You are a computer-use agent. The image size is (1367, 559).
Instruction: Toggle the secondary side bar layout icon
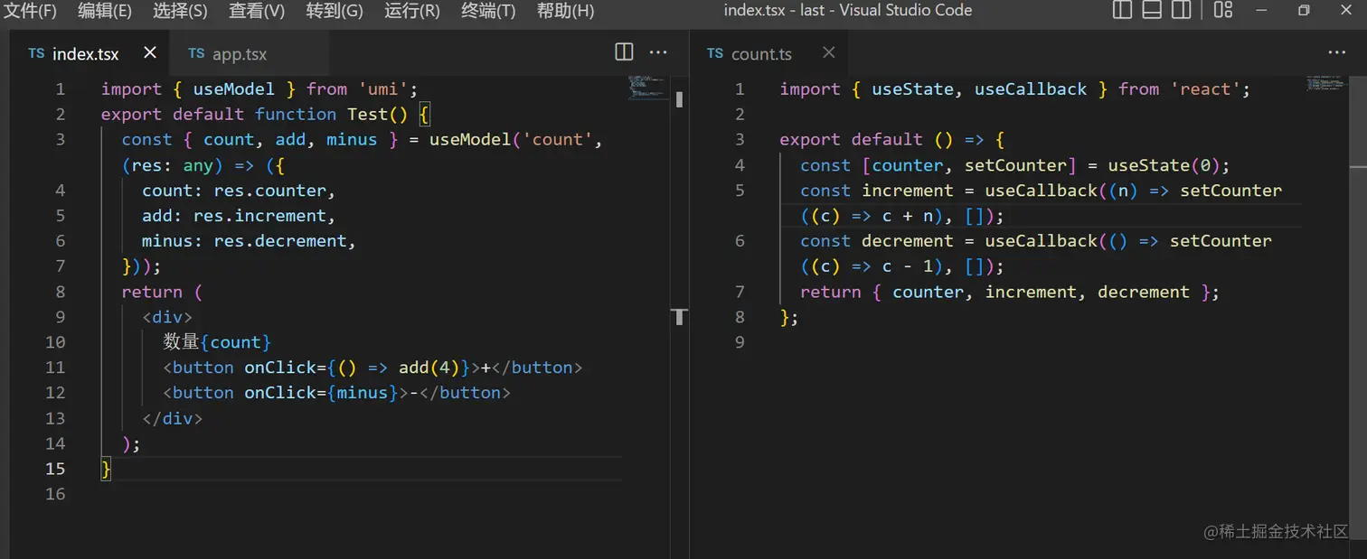tap(1181, 10)
